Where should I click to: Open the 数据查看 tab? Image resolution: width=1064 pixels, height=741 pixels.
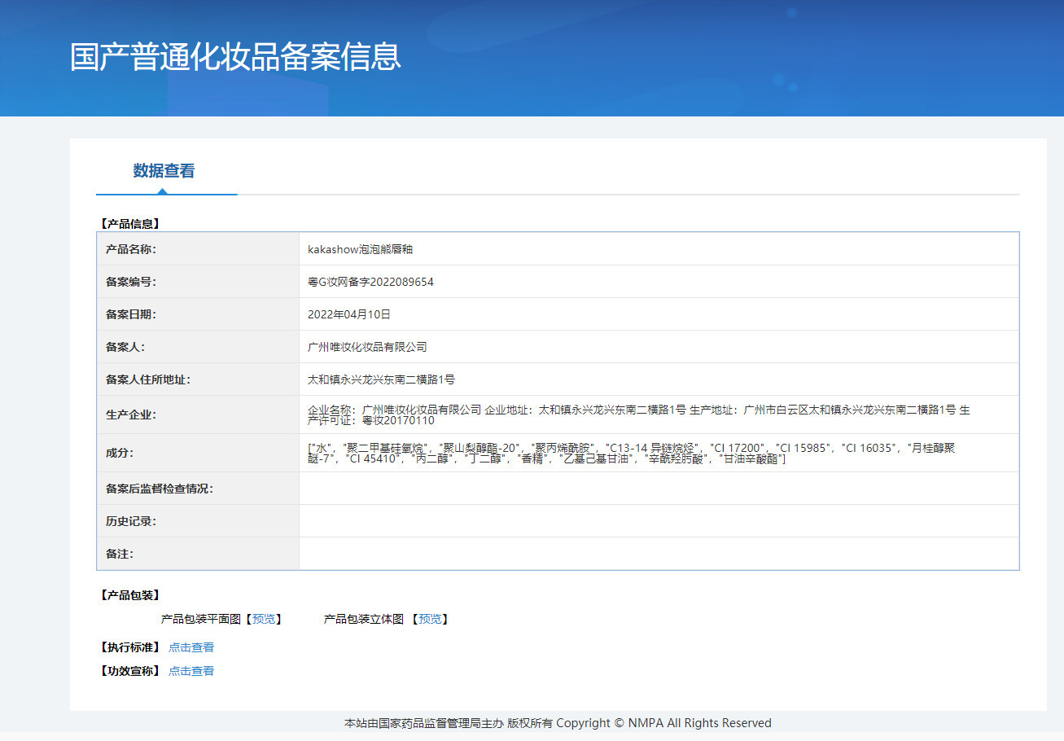point(164,171)
